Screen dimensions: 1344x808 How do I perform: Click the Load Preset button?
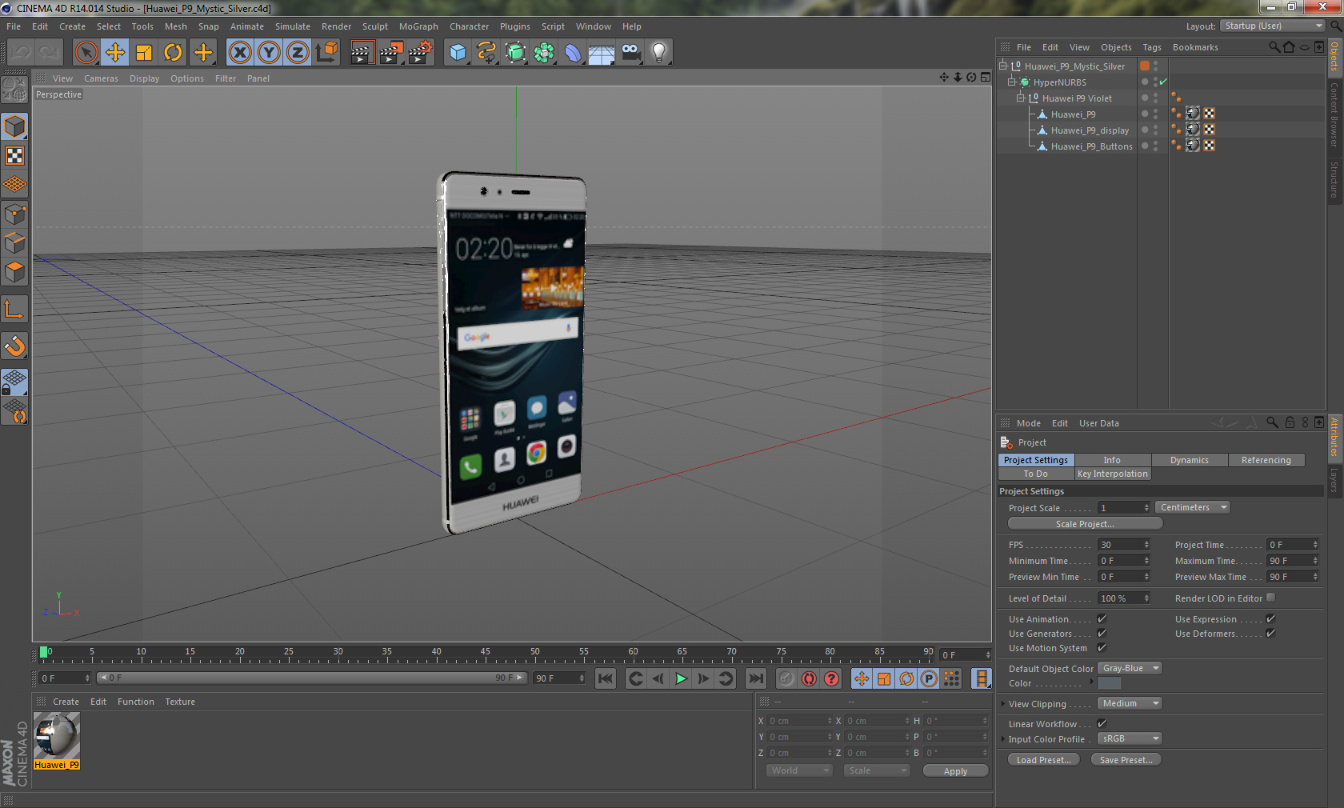pyautogui.click(x=1044, y=760)
